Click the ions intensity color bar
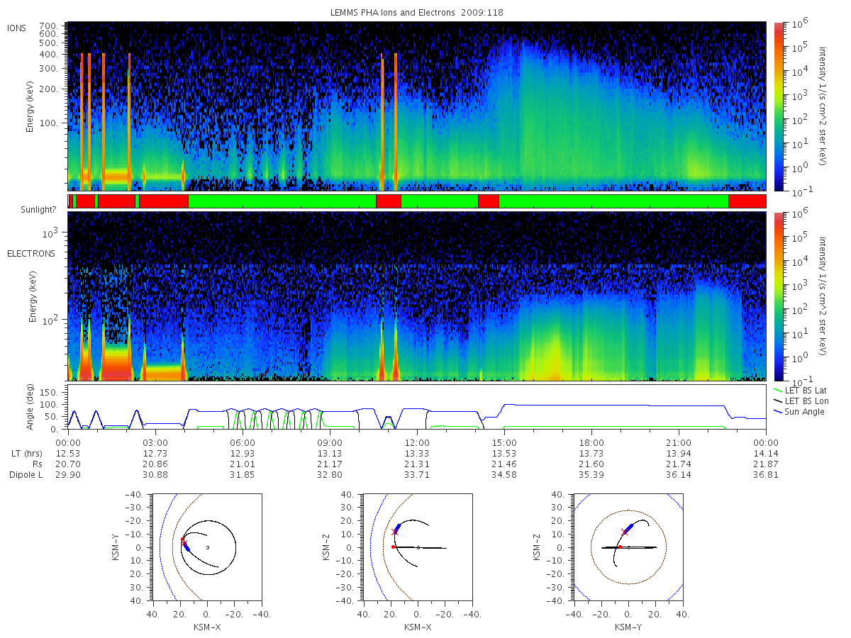Image resolution: width=851 pixels, height=638 pixels. (x=779, y=106)
